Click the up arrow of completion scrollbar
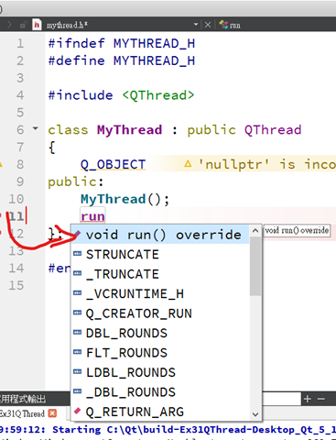This screenshot has width=336, height=440. pos(255,231)
